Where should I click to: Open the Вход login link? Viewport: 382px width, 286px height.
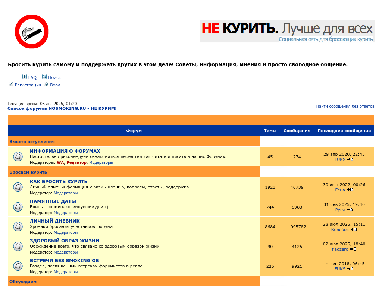click(55, 85)
